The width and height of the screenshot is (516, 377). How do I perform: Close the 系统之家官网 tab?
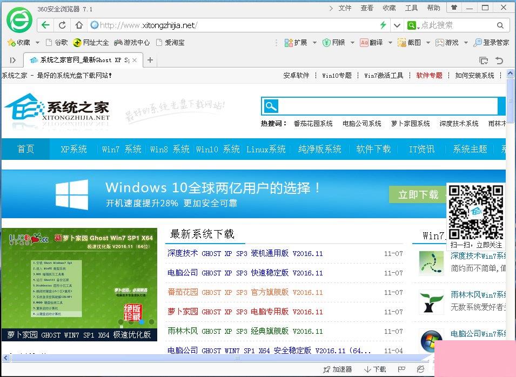(x=135, y=60)
